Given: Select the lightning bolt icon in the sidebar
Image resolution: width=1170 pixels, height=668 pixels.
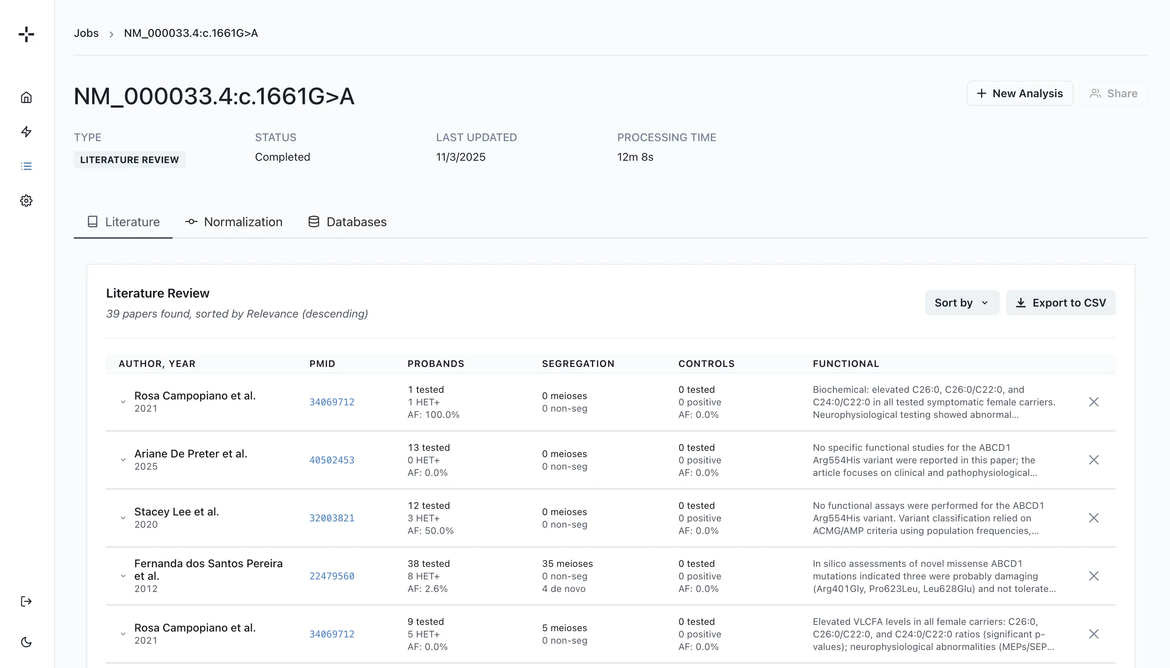Looking at the screenshot, I should (x=26, y=132).
